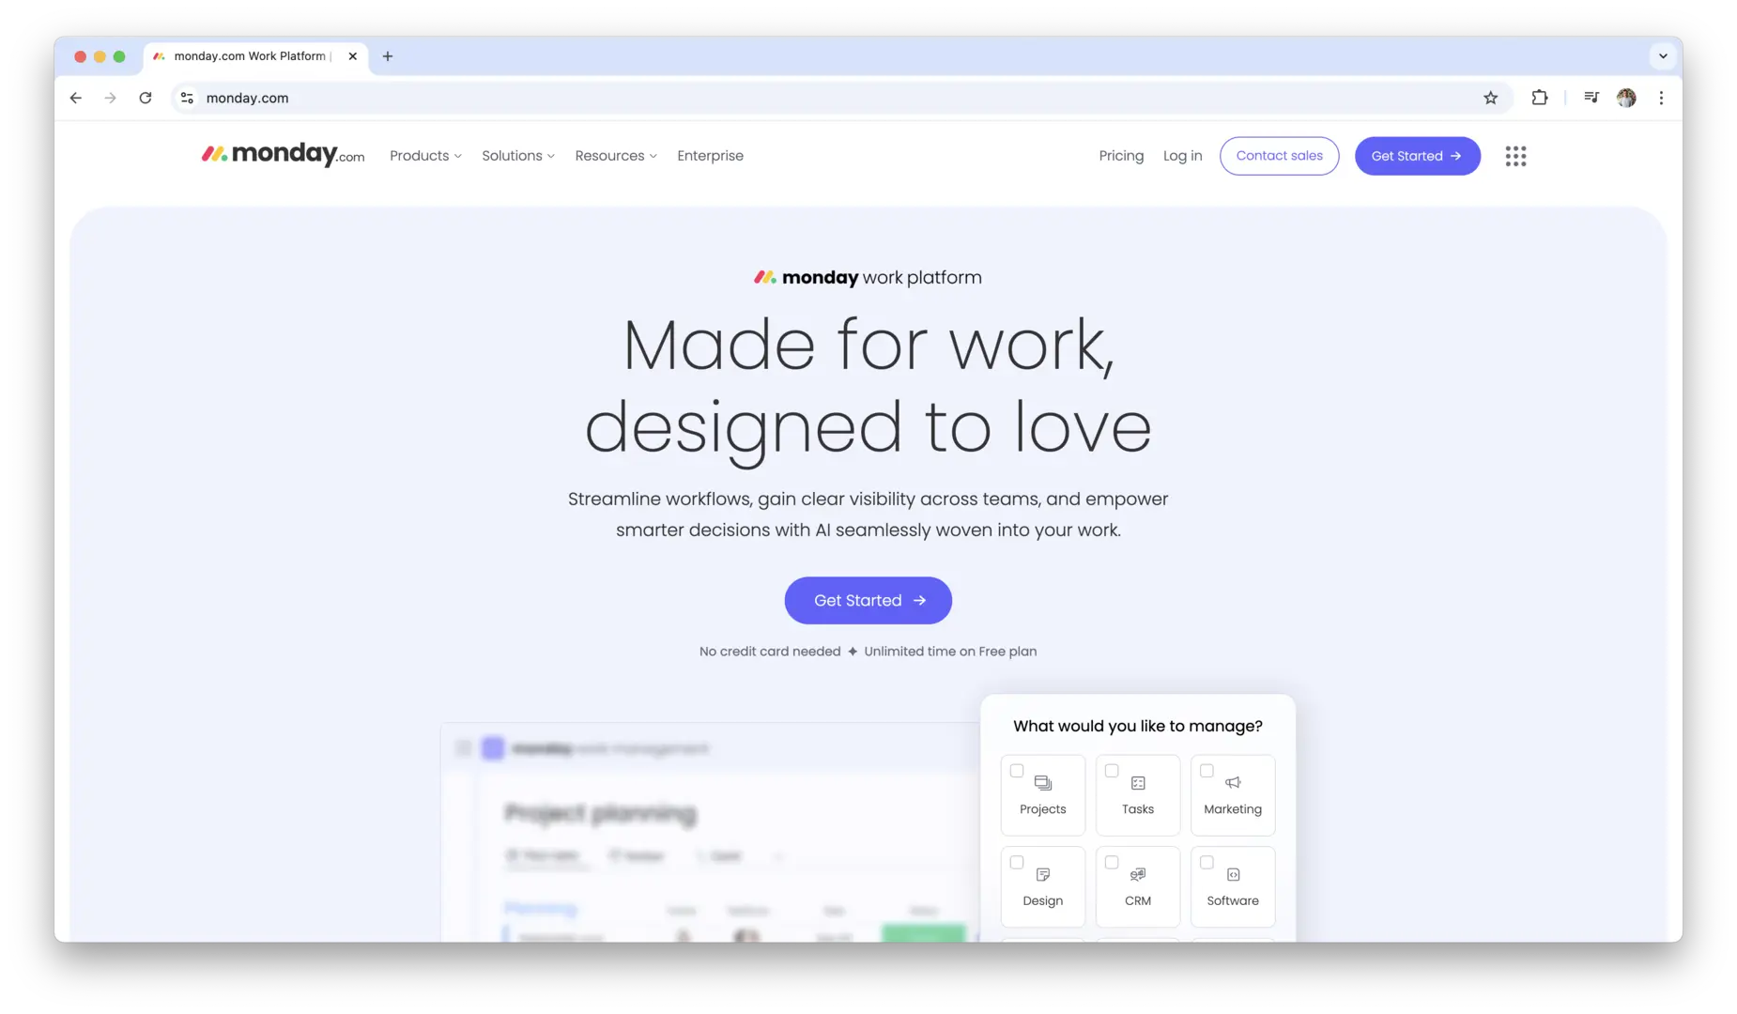Click the monday.com logo in header
1737x1014 pixels.
coord(283,155)
